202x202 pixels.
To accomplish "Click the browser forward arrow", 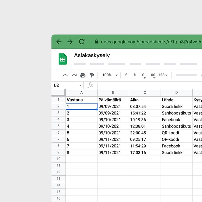I will click(x=70, y=42).
